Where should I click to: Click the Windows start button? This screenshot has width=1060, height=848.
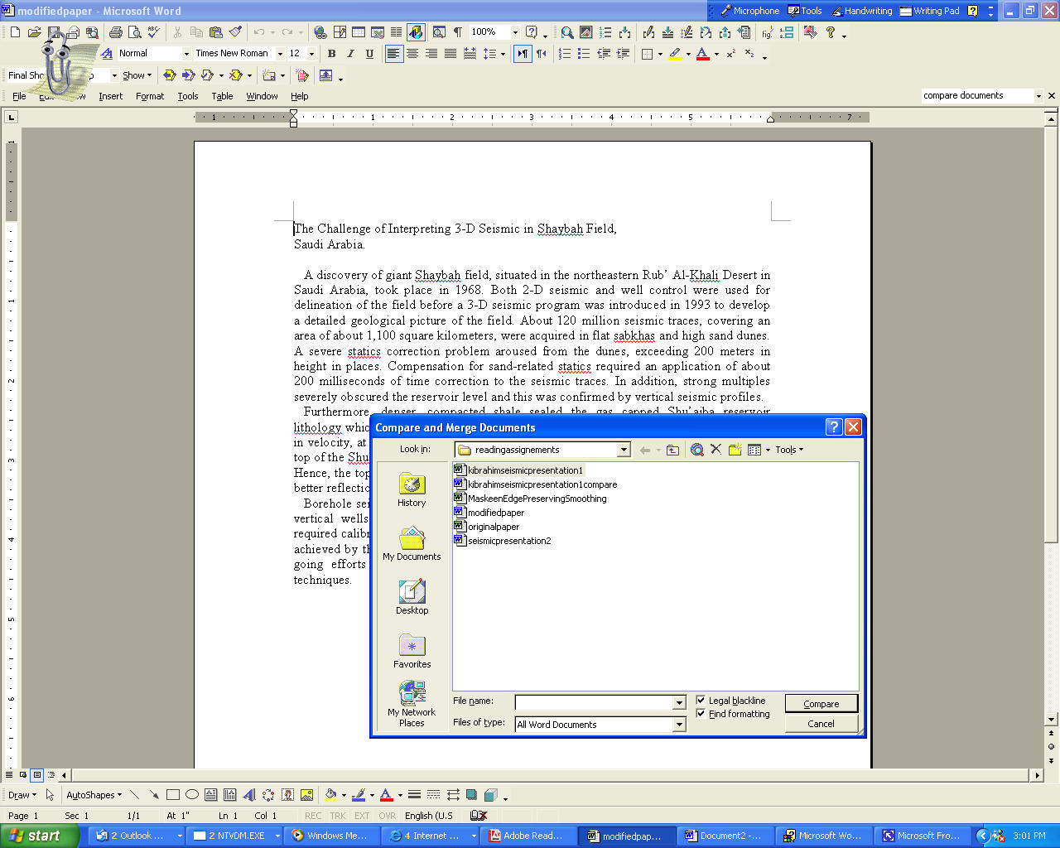click(39, 836)
